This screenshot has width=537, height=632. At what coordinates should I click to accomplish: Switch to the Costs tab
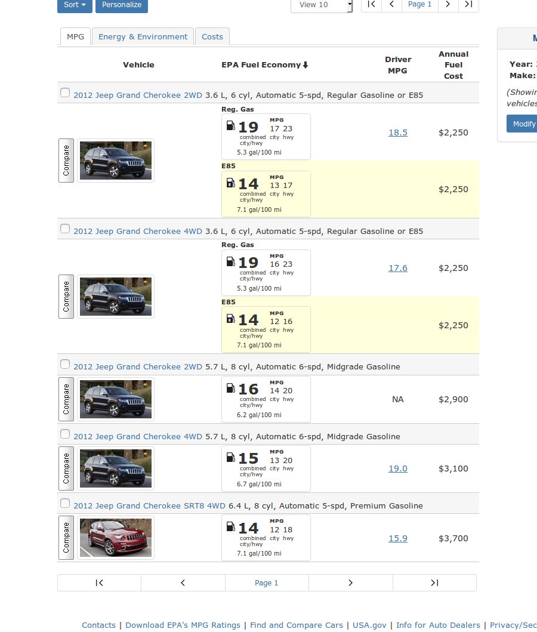pos(212,36)
